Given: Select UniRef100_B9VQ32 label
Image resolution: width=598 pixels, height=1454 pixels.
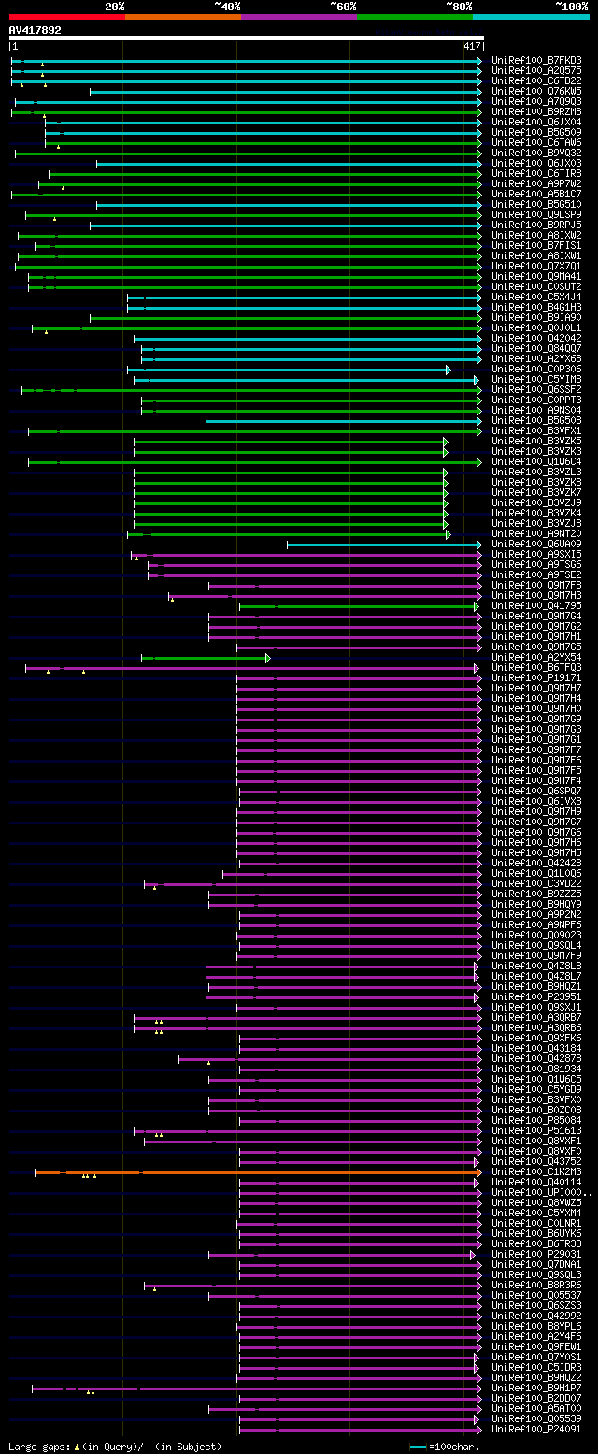Looking at the screenshot, I should 536,153.
